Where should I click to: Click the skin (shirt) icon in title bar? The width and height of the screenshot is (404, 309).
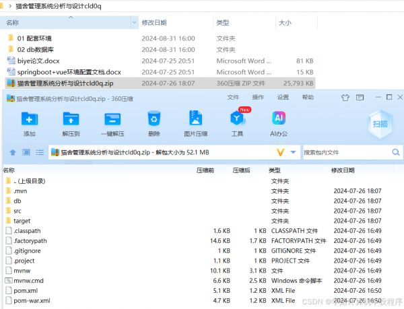pos(345,98)
